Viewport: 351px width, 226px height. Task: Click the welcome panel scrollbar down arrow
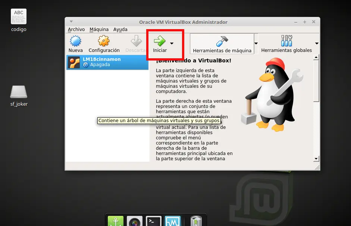(x=316, y=158)
